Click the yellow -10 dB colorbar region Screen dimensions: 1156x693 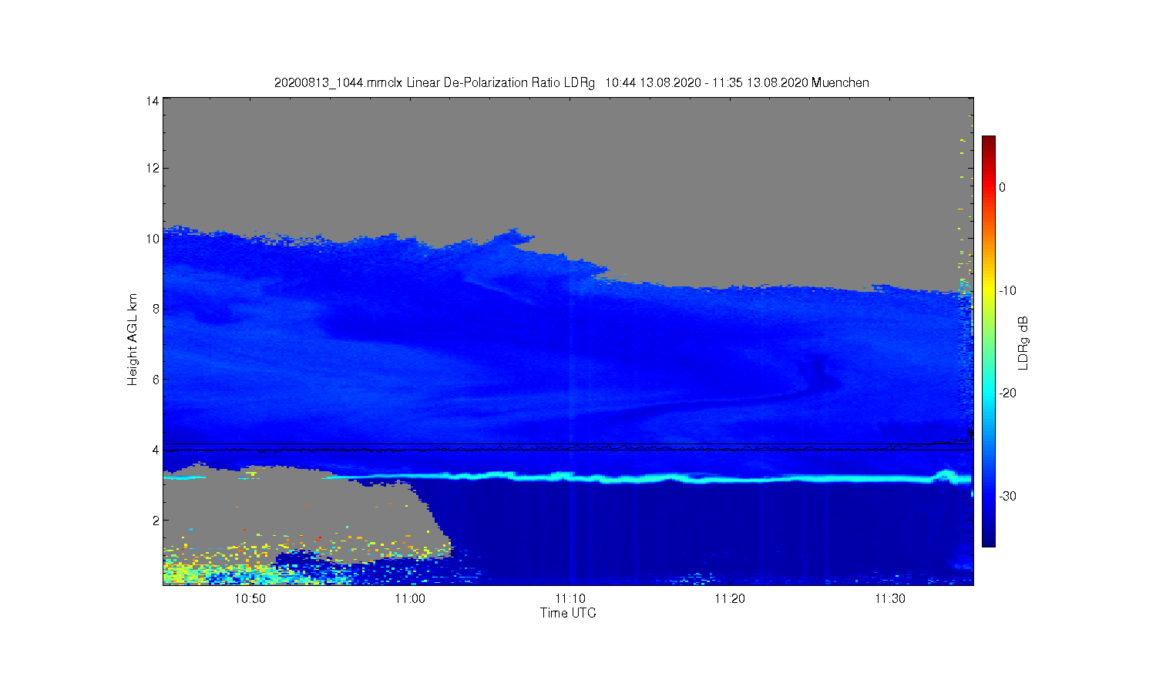[x=989, y=290]
